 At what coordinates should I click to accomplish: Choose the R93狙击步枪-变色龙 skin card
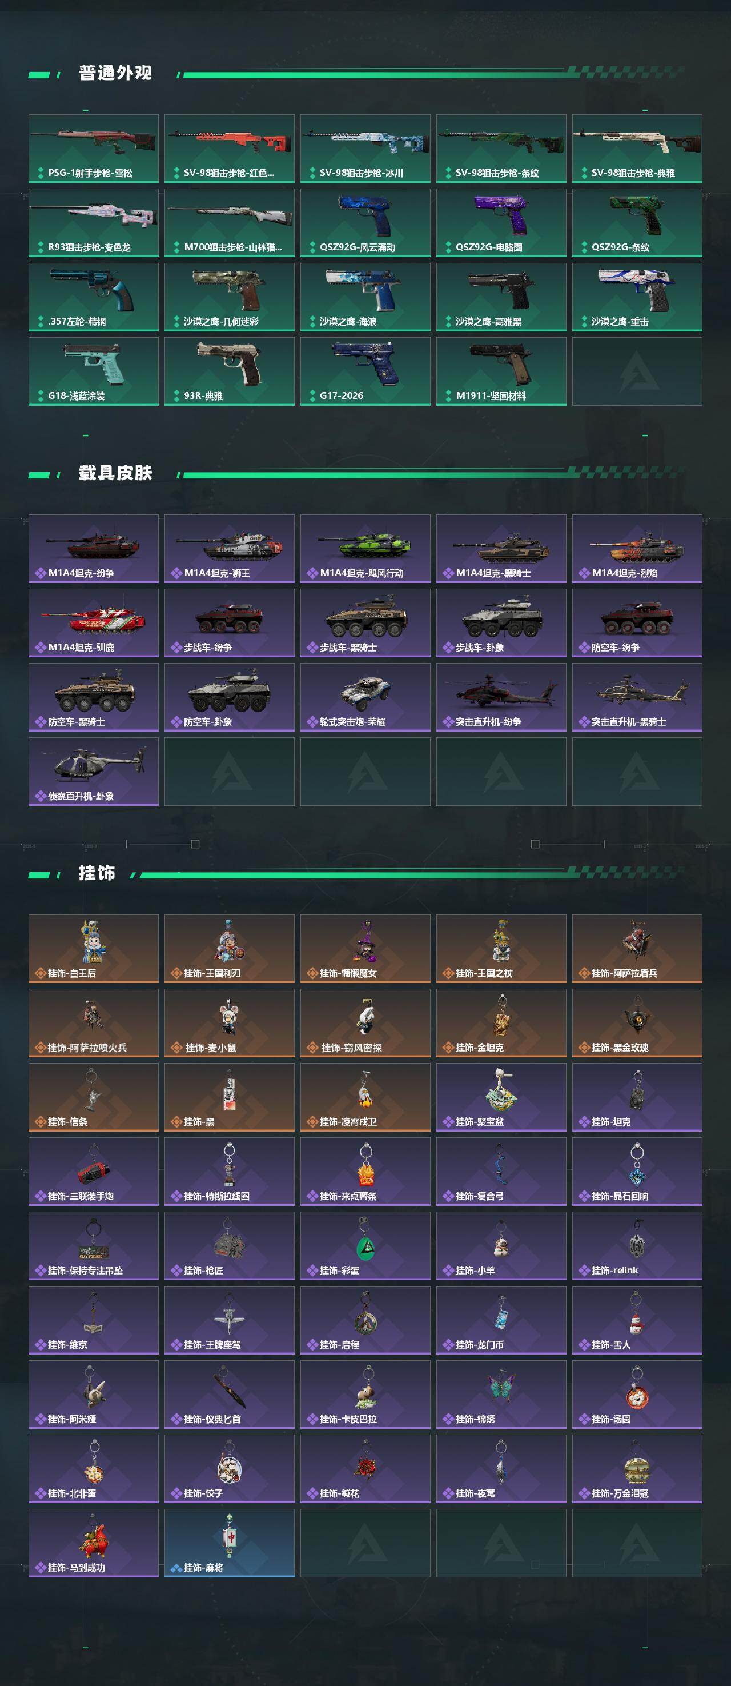[94, 222]
